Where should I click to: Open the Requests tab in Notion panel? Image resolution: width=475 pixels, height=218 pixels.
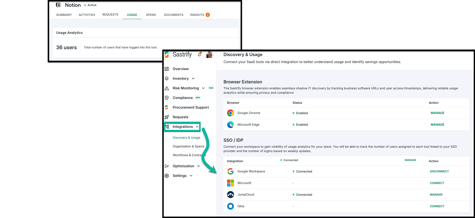coord(110,15)
